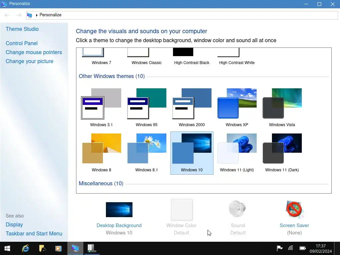The width and height of the screenshot is (340, 255).
Task: Click the Other Windows themes (10) heading
Action: (x=112, y=76)
